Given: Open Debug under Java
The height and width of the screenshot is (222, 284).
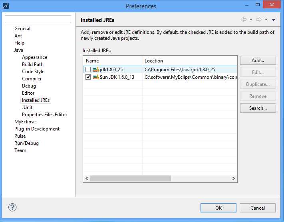Looking at the screenshot, I should (x=29, y=86).
